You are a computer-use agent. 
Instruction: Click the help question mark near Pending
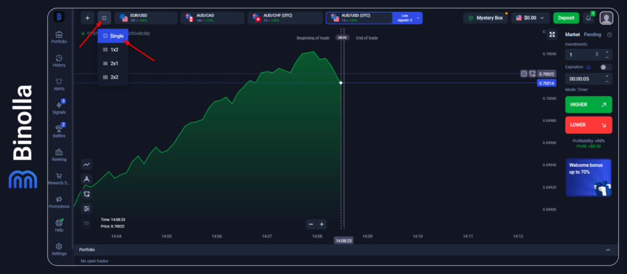click(x=609, y=35)
